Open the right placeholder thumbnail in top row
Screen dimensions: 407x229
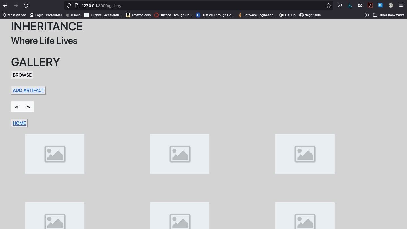coord(305,154)
